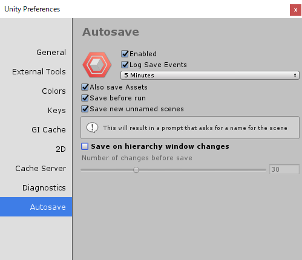Click the exclamation info icon in the message box

(92, 128)
